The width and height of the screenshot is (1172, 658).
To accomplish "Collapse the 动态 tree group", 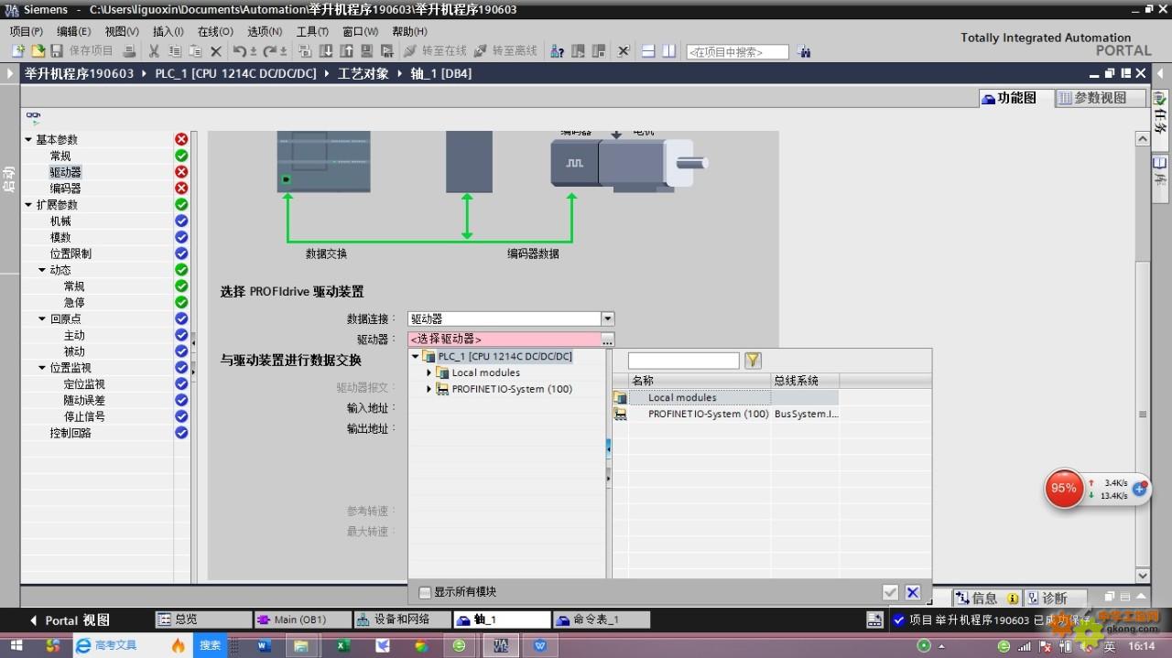I will click(x=42, y=270).
